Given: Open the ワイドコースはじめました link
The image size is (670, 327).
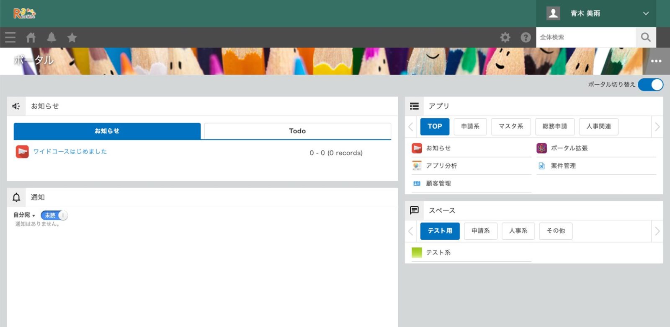Looking at the screenshot, I should [x=70, y=152].
